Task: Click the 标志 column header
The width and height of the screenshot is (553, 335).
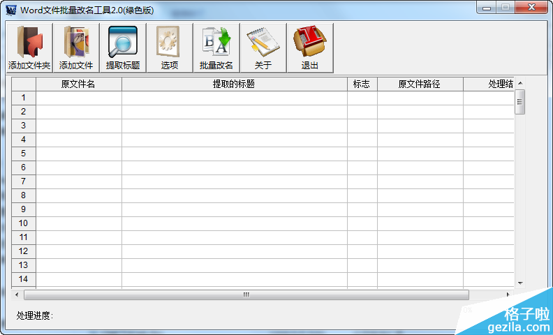Action: pos(362,84)
